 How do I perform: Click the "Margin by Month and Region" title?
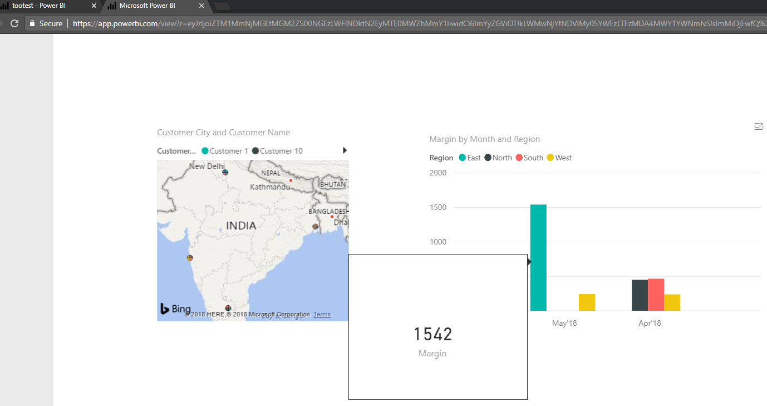tap(485, 139)
